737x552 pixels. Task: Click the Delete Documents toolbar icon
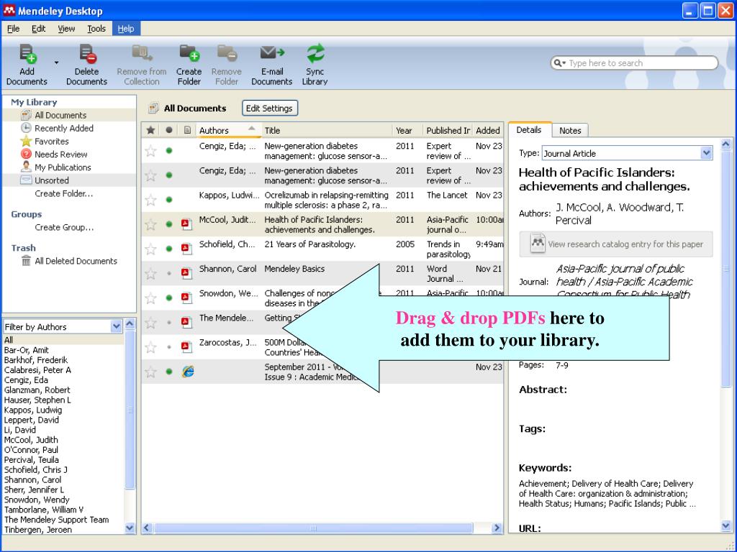click(x=87, y=53)
